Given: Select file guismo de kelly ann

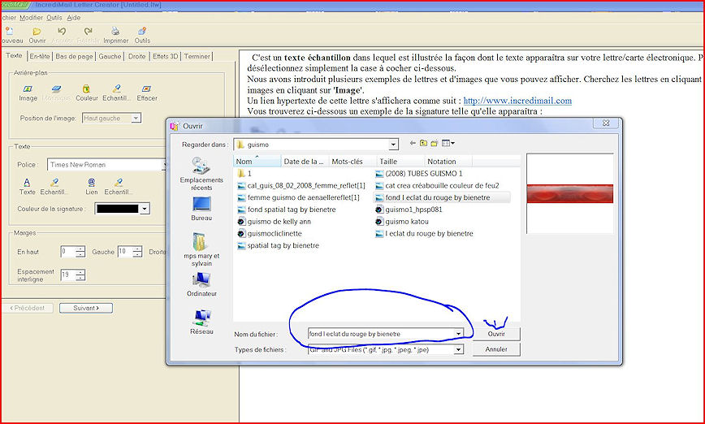Looking at the screenshot, I should [x=274, y=222].
